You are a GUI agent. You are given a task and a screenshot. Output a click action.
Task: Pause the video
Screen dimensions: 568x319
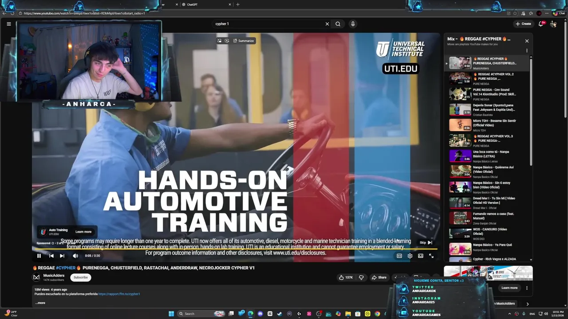(39, 256)
